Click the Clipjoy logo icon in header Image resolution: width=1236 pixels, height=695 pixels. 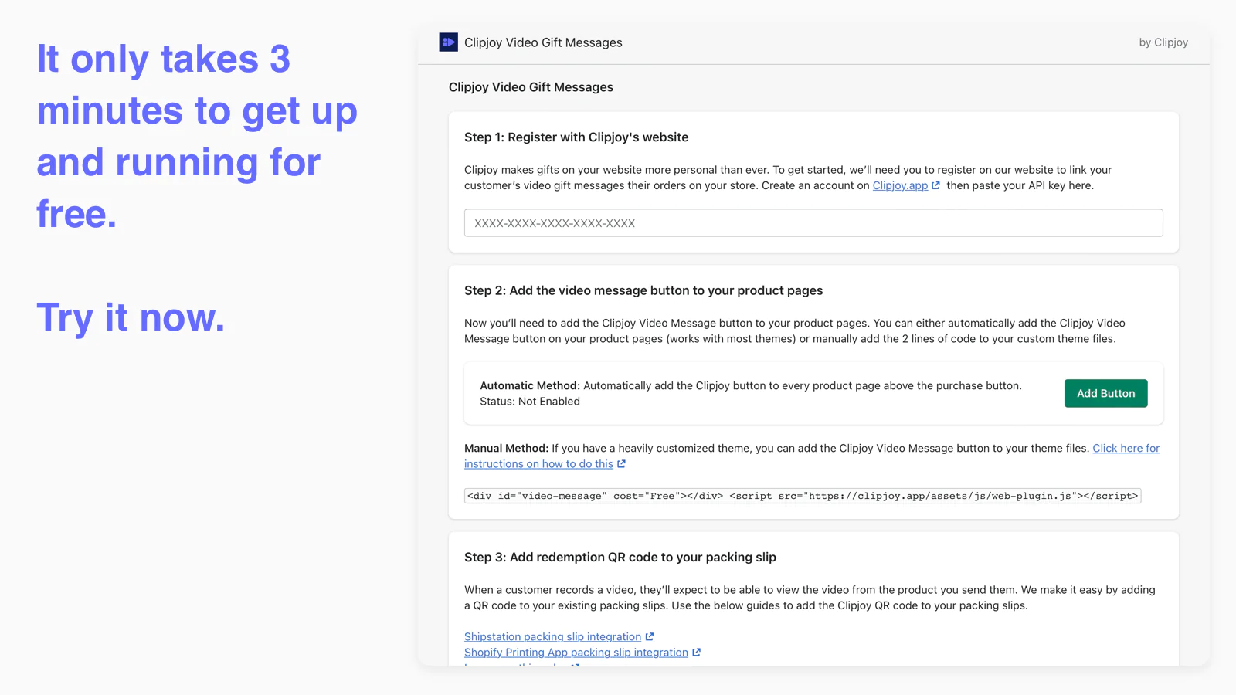448,42
